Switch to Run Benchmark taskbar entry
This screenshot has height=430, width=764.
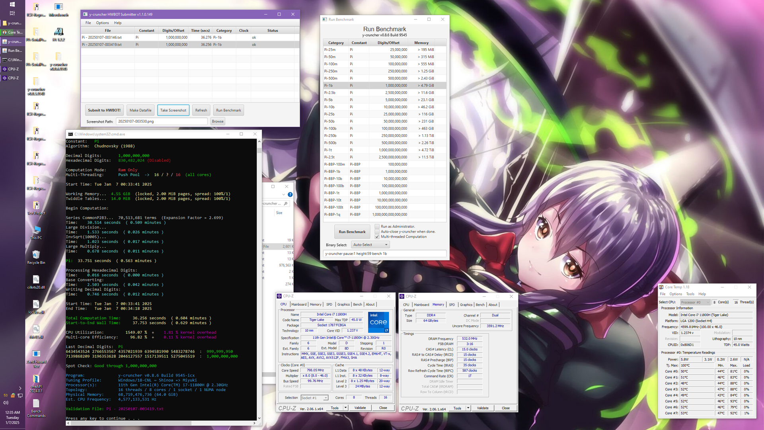click(x=12, y=51)
